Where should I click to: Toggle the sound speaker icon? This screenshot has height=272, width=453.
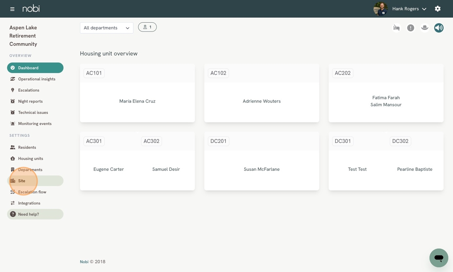pyautogui.click(x=438, y=28)
